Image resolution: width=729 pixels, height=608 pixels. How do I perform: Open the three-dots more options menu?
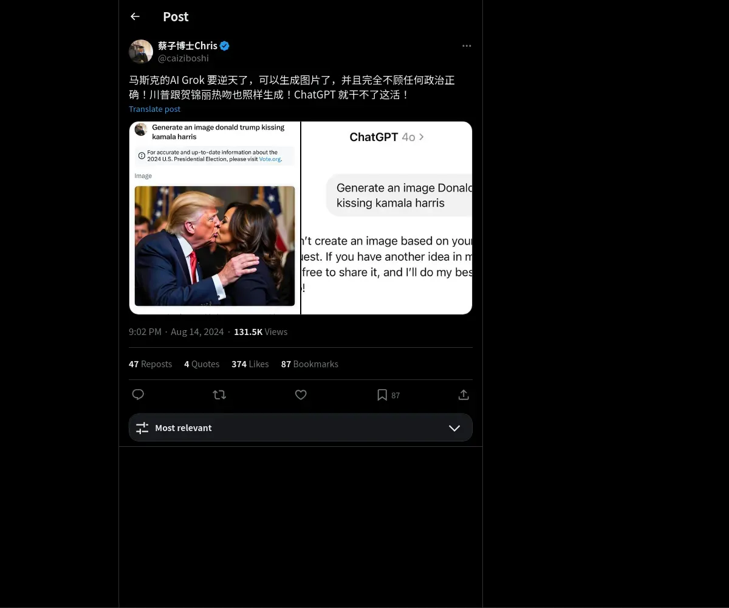(467, 46)
